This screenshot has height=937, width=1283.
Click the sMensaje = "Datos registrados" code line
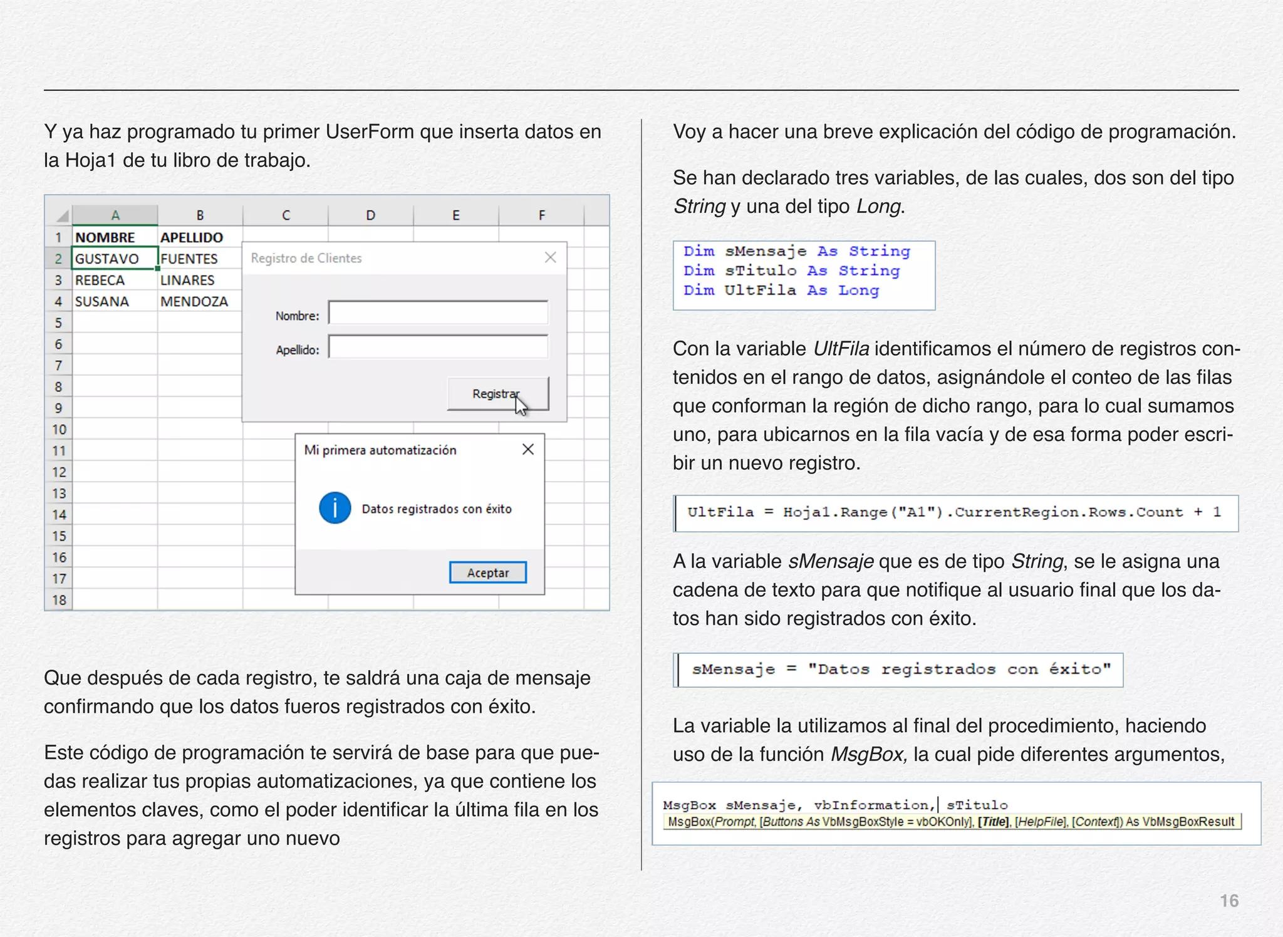(x=901, y=669)
